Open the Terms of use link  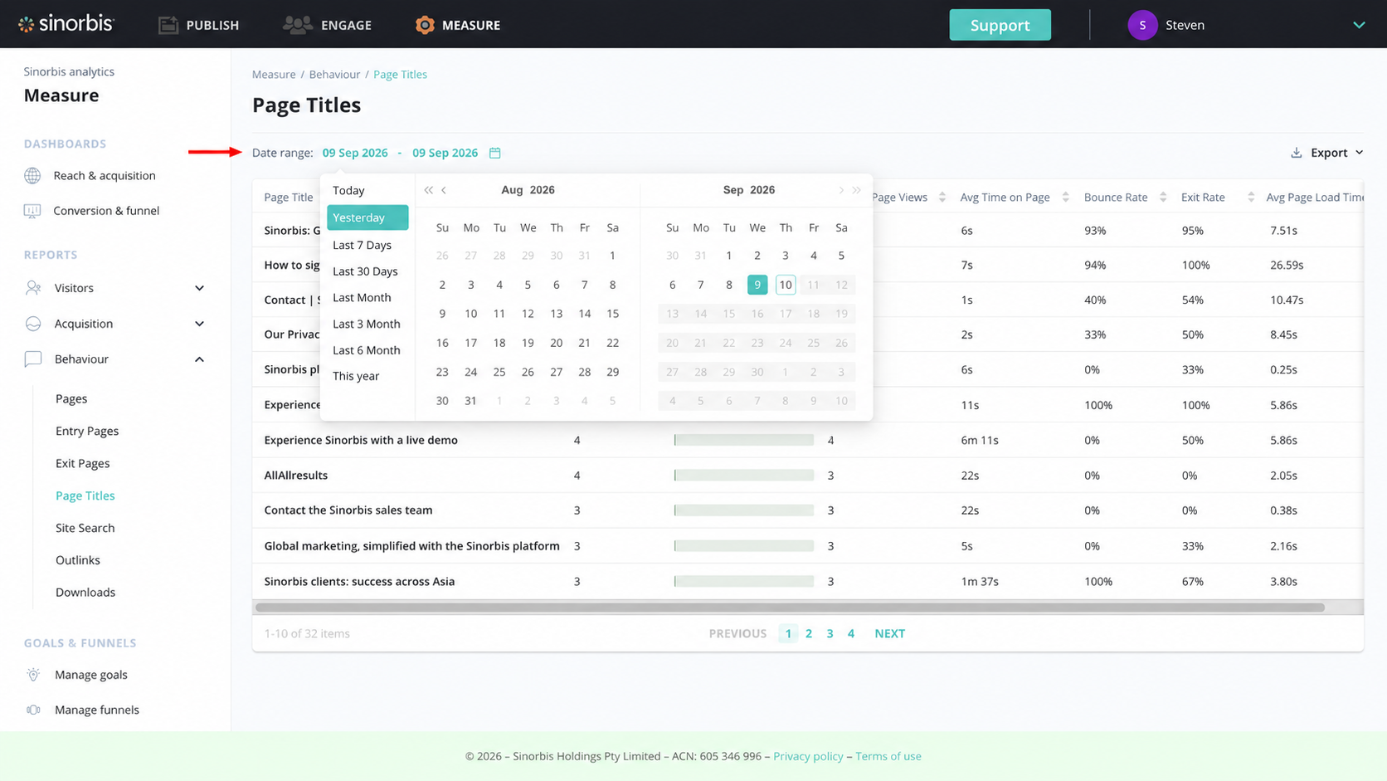(x=888, y=756)
